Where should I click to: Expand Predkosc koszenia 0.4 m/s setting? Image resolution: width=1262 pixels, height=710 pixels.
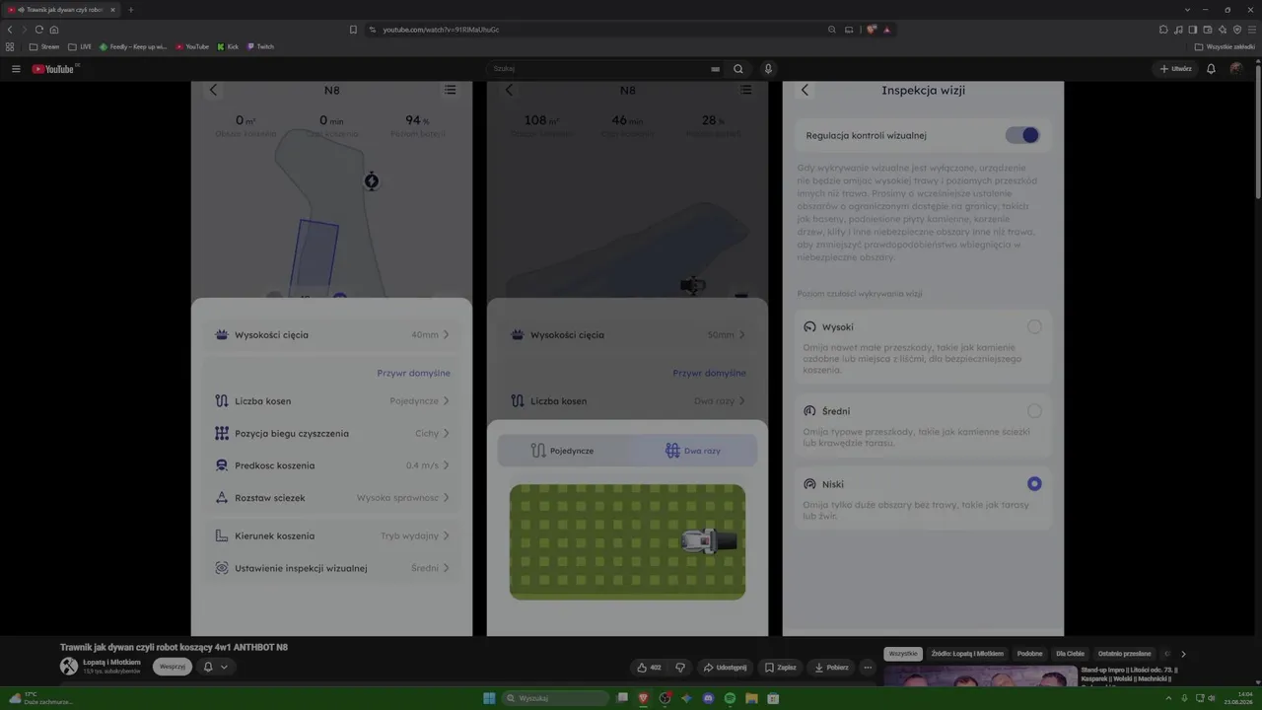[331, 465]
